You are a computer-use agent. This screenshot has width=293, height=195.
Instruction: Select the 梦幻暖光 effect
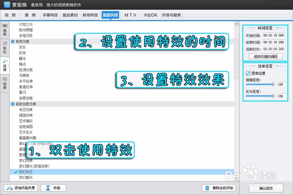(x=26, y=177)
